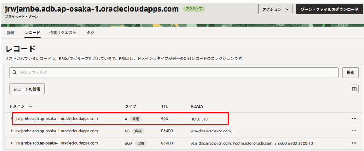
Task: Open the アクション dropdown menu
Action: tap(275, 9)
